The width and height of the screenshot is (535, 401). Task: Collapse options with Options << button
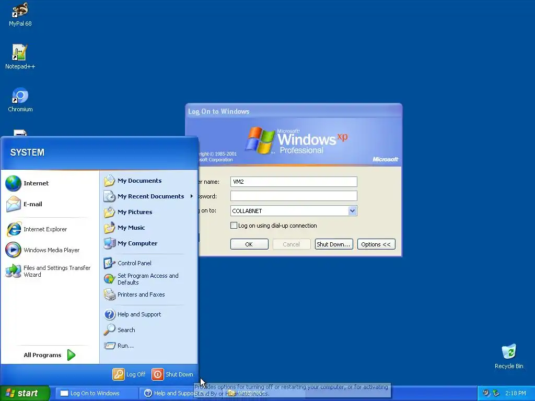(x=376, y=244)
